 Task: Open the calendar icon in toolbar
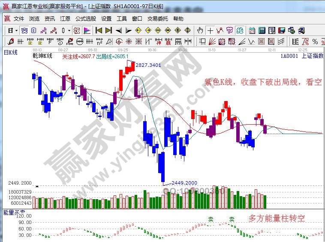point(251,30)
